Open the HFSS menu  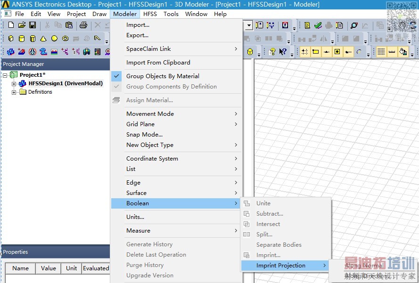pyautogui.click(x=150, y=14)
